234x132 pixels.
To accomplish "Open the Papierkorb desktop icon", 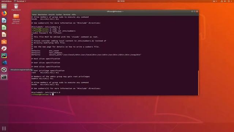I will coord(16,7).
